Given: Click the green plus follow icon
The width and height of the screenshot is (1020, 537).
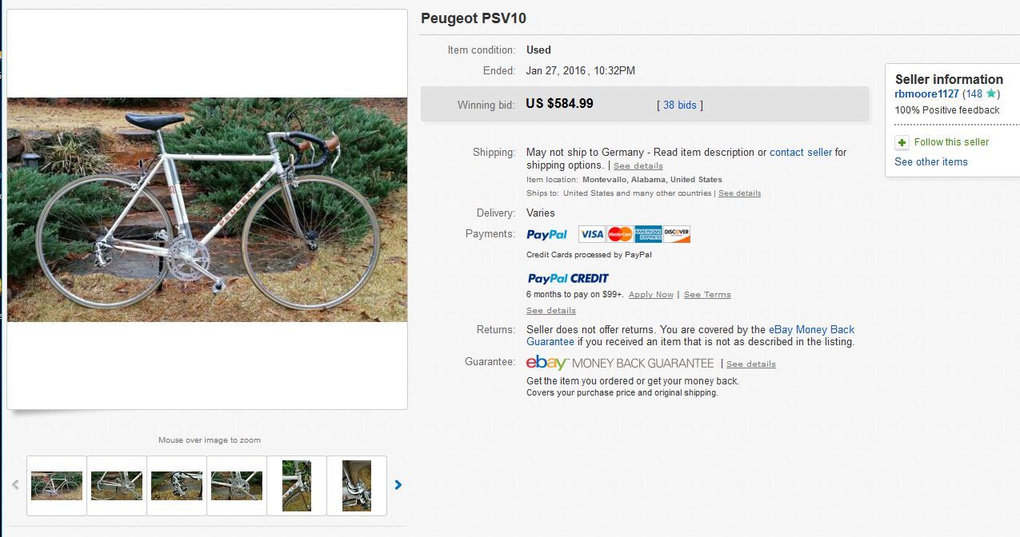Looking at the screenshot, I should 902,142.
